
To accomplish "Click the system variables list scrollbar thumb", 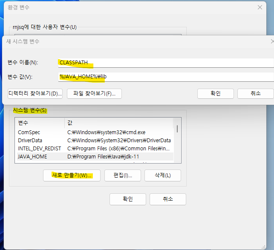I will point(177,129).
